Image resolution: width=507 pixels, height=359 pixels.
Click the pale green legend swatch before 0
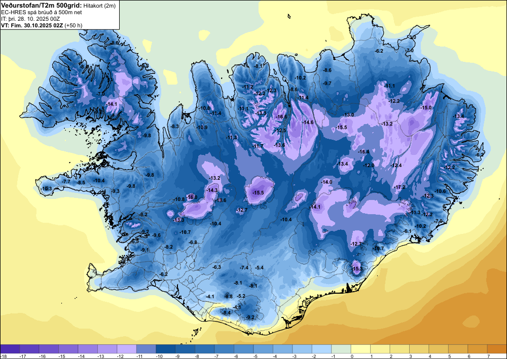click(x=341, y=349)
